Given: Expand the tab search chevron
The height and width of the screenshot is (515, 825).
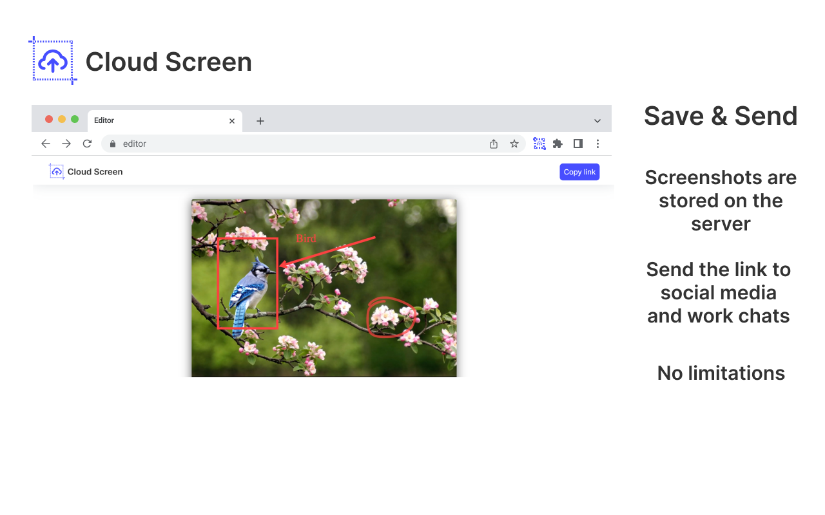Looking at the screenshot, I should pyautogui.click(x=597, y=121).
